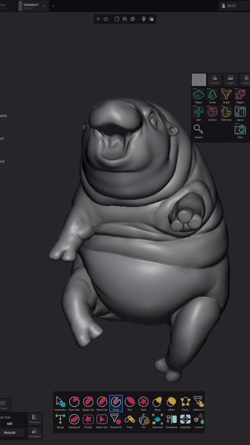Click export icon in viewport toolbar
Image resolution: width=250 pixels, height=445 pixels.
click(106, 19)
